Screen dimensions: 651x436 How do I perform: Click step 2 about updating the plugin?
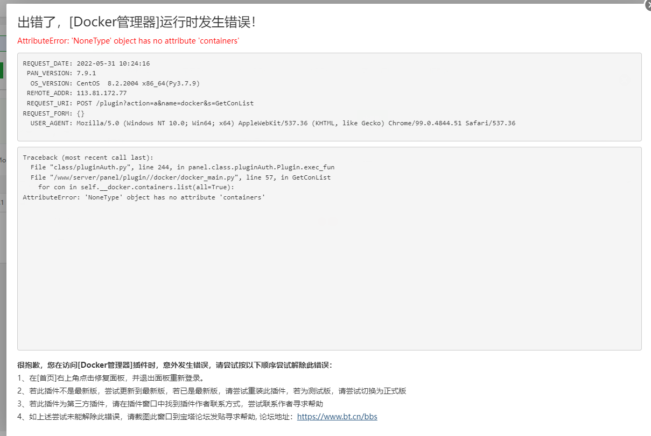point(212,391)
